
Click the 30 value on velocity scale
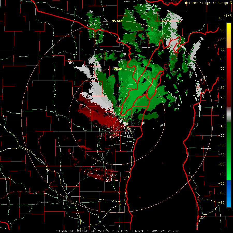tap(222, 88)
